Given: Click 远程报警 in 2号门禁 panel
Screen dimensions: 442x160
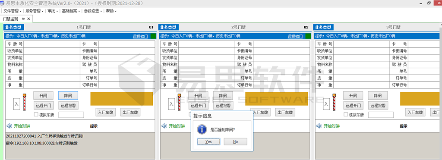Looking at the screenshot, I should tap(223, 106).
